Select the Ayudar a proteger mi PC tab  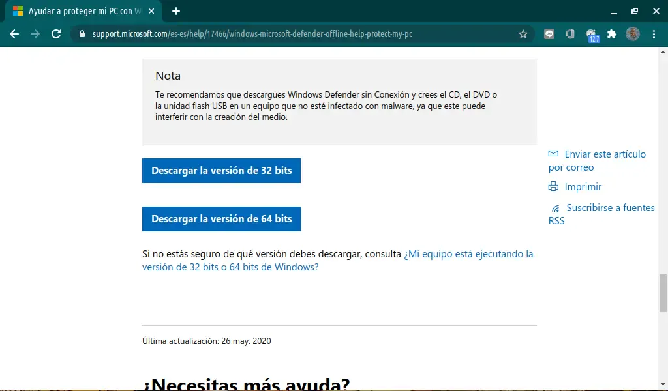[84, 12]
